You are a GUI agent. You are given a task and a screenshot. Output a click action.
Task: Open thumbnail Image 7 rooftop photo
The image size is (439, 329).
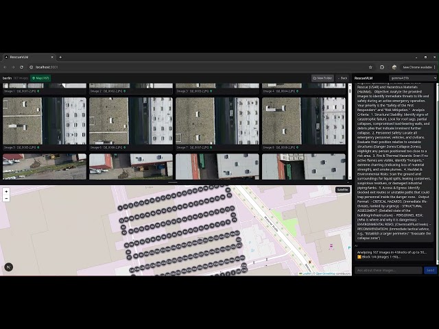[217, 121]
